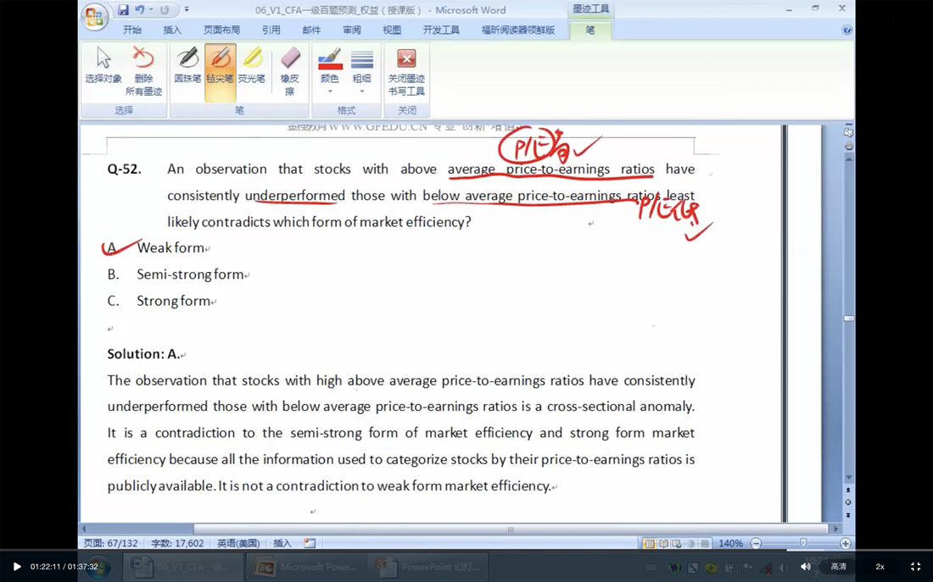Switch to Full Screen Reading view

click(x=663, y=543)
